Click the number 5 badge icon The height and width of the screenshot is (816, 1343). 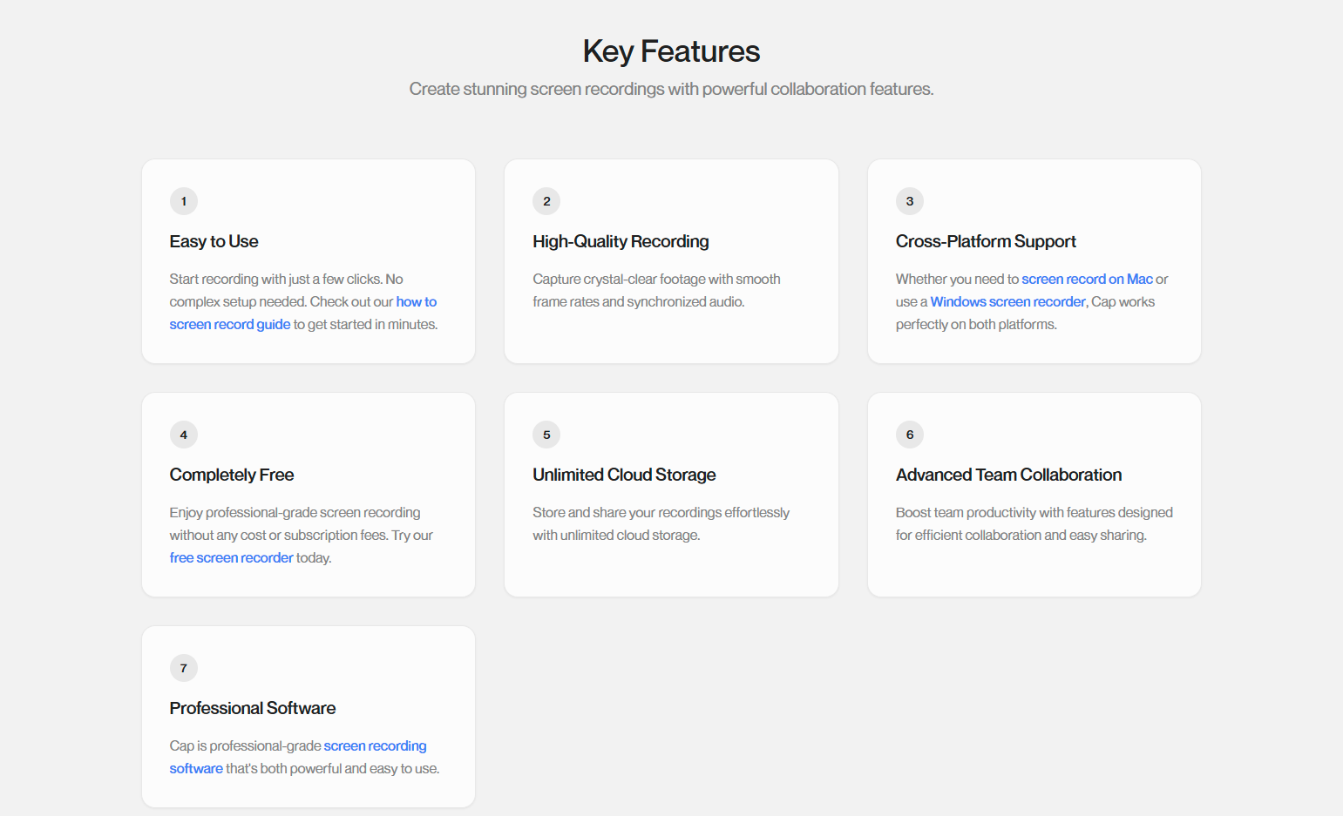[546, 435]
